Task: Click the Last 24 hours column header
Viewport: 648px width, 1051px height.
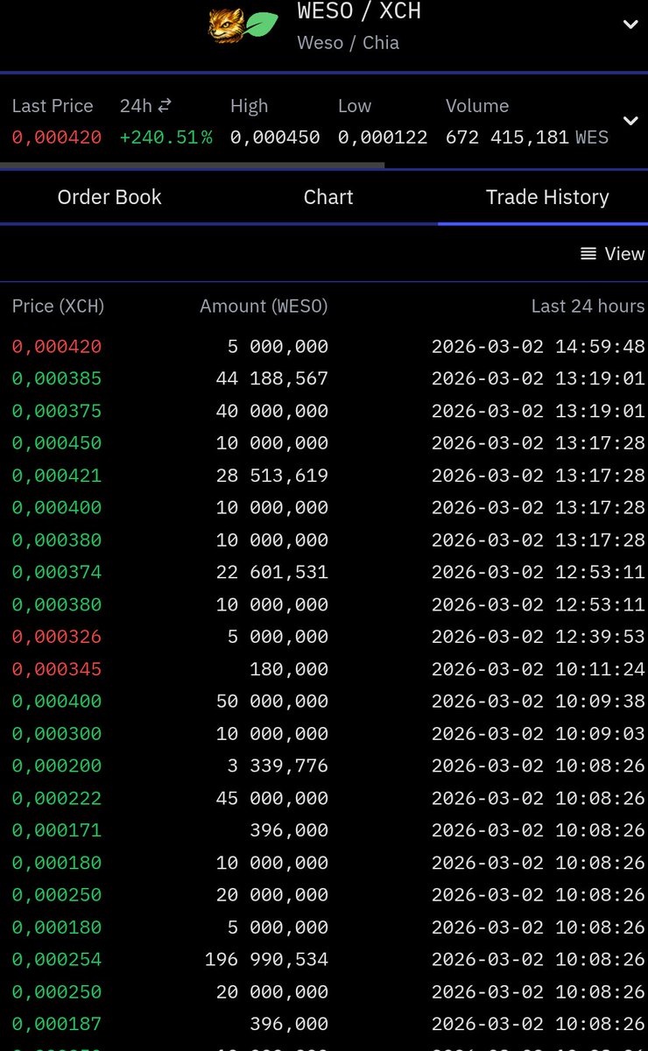Action: [x=588, y=306]
